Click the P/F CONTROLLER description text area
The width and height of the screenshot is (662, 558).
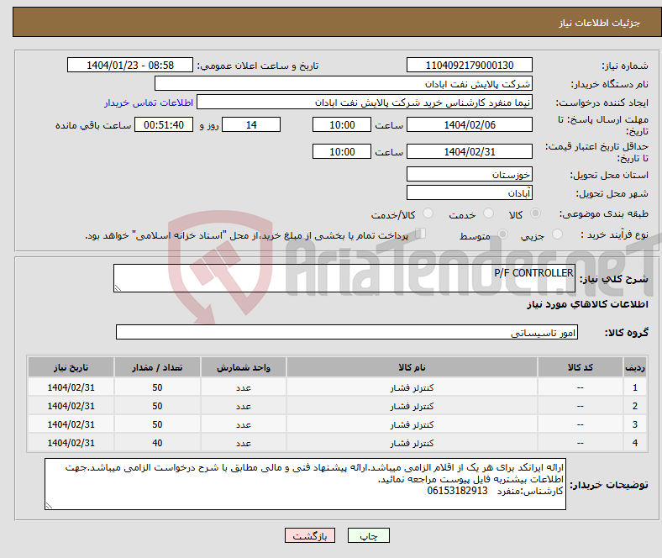[344, 279]
